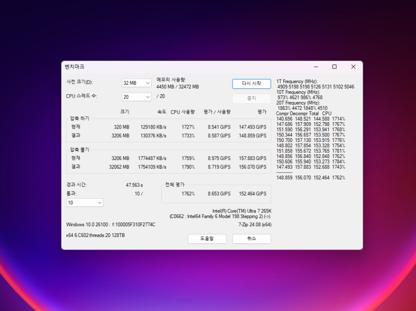Screen dimensions: 416x311
Task: Click the Intel(R) Core(TM) Ultra 7 265K text
Action: coord(242,211)
